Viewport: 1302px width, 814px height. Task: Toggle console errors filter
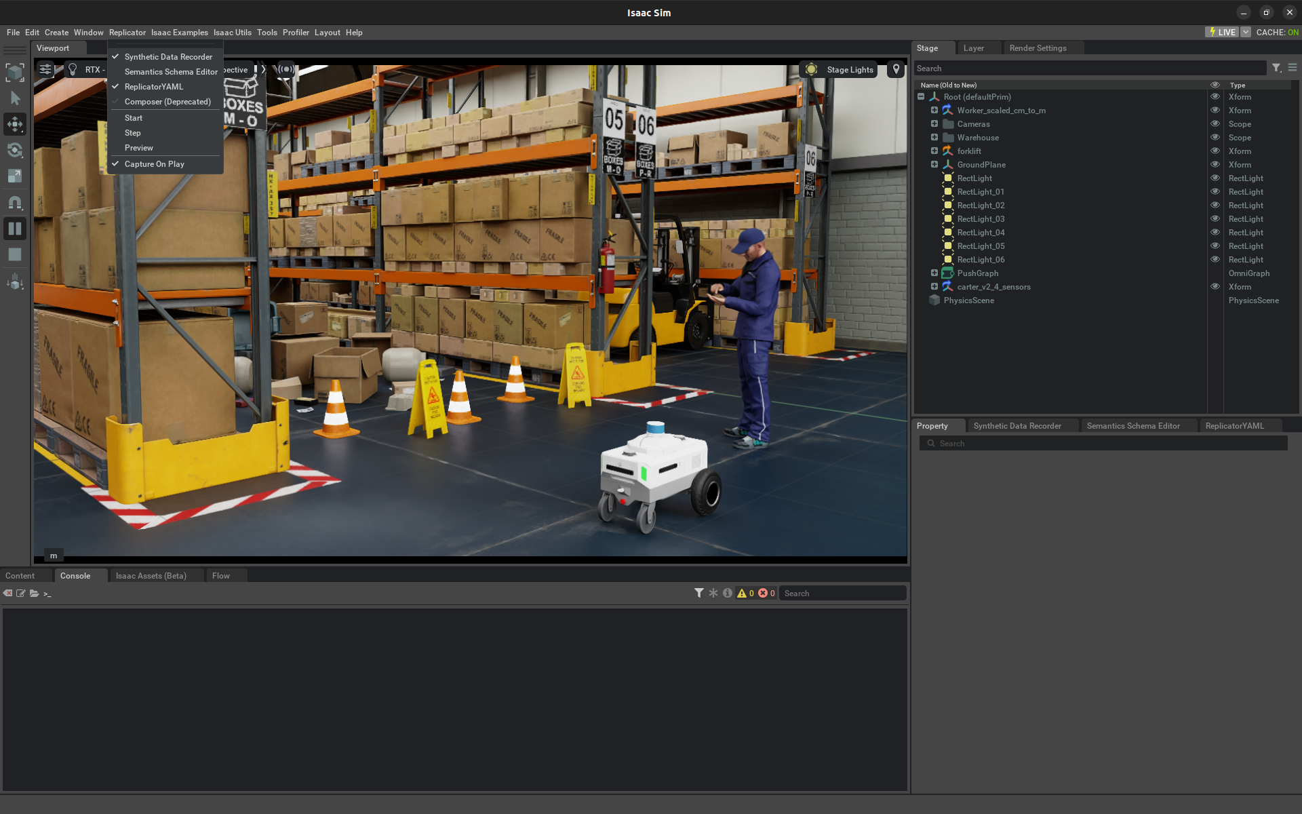click(767, 593)
